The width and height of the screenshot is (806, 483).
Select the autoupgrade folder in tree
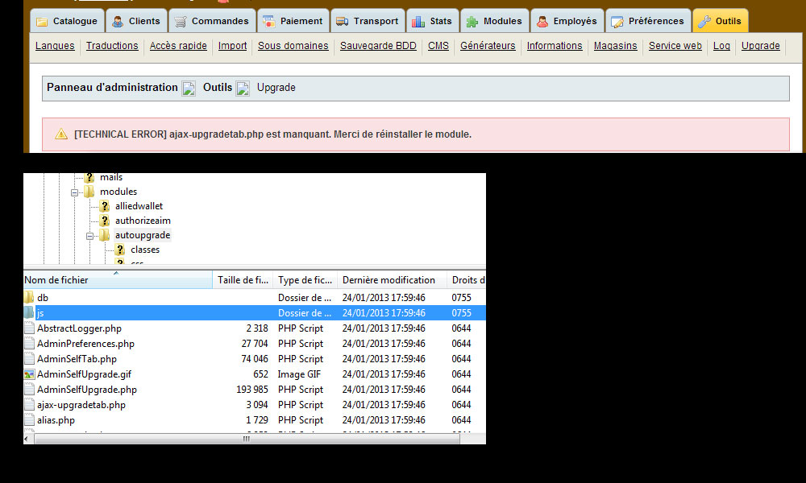pyautogui.click(x=143, y=235)
